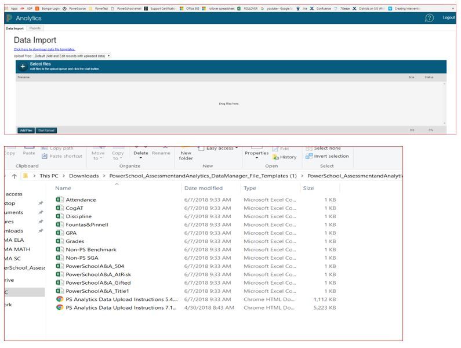Click Rename in Organize group
The image size is (461, 348).
pyautogui.click(x=161, y=153)
